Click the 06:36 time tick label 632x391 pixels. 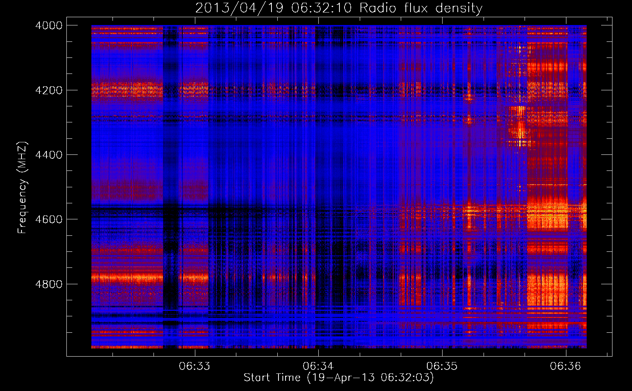pos(566,366)
